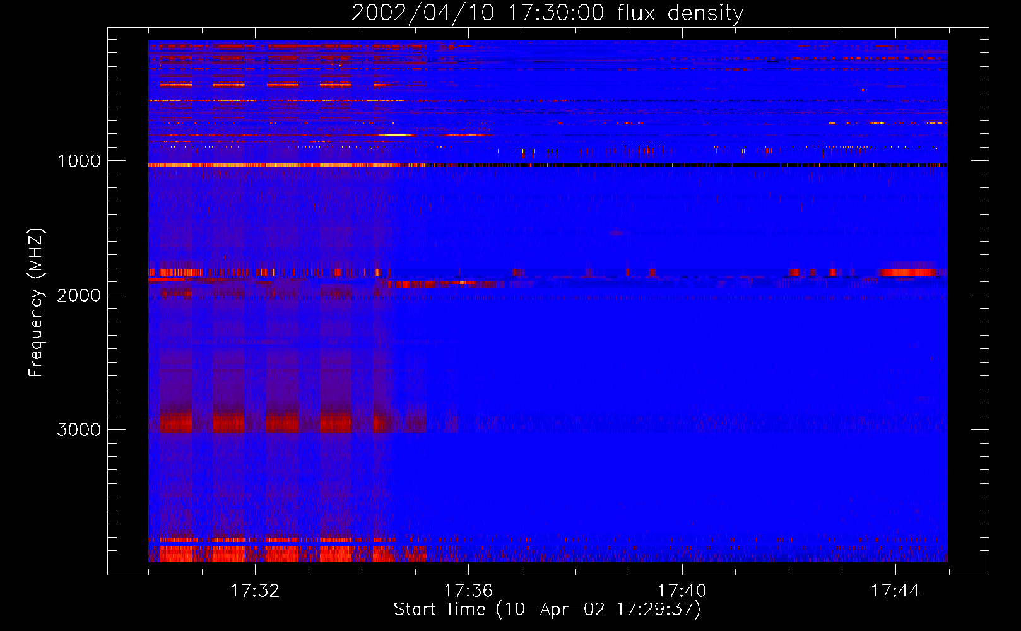
Task: Click the 17:36 time tick label
Action: click(468, 591)
